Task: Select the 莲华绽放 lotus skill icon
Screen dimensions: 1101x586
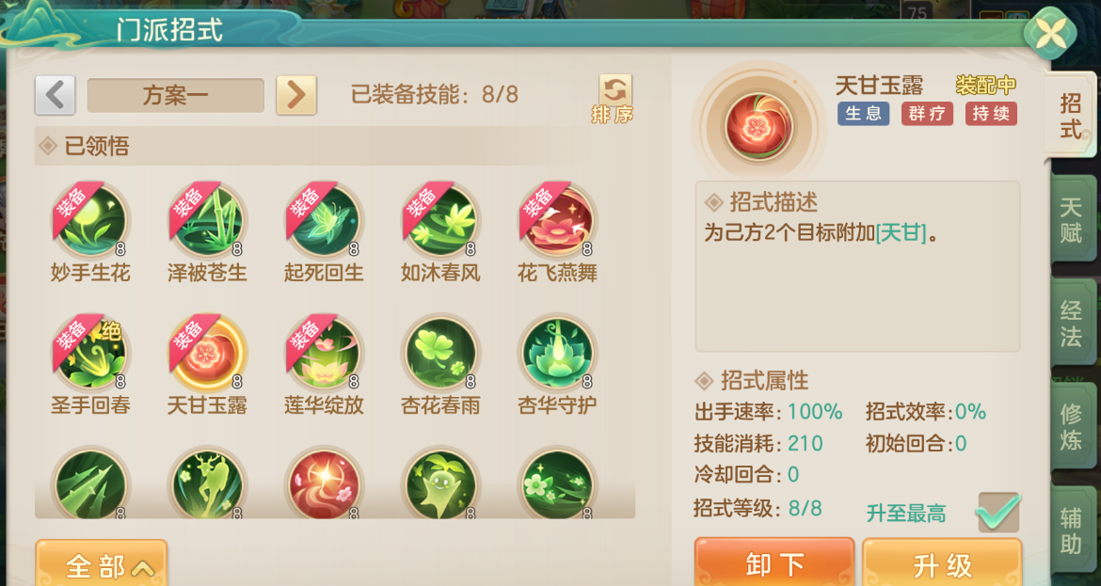Action: [x=324, y=353]
